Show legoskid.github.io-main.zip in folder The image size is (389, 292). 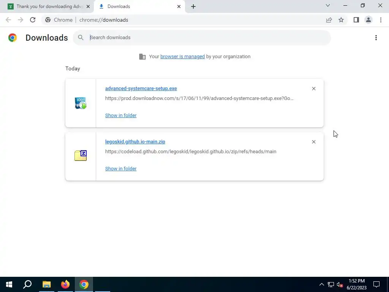point(121,168)
